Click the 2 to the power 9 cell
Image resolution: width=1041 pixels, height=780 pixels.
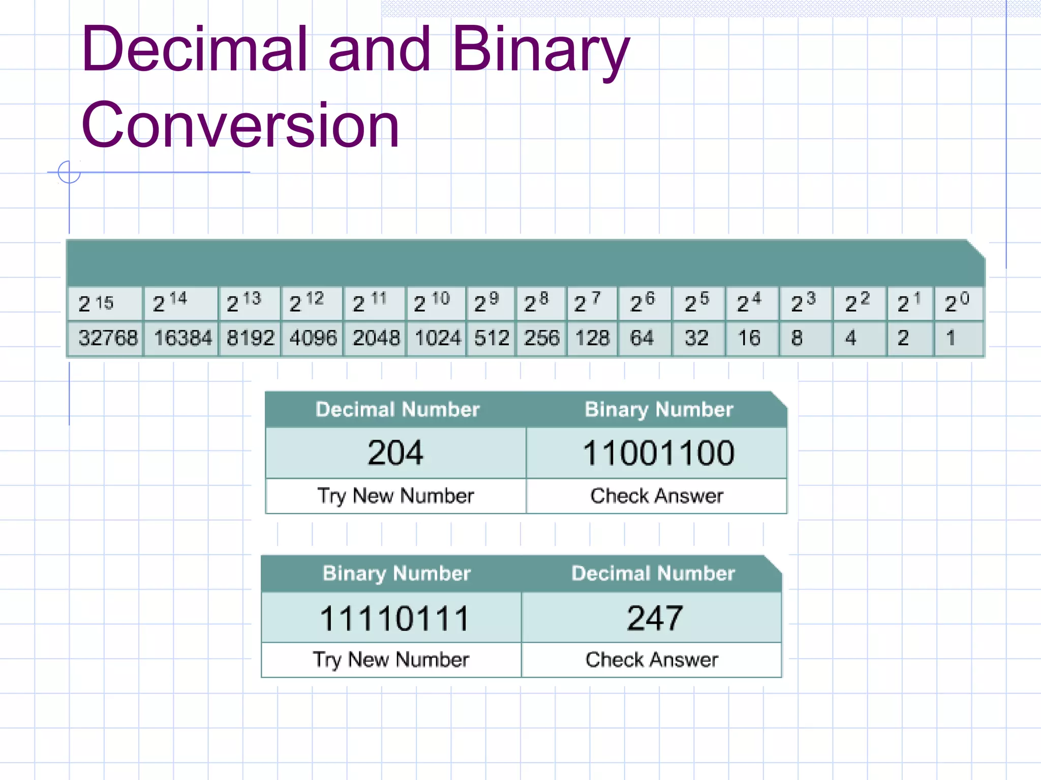(x=491, y=304)
